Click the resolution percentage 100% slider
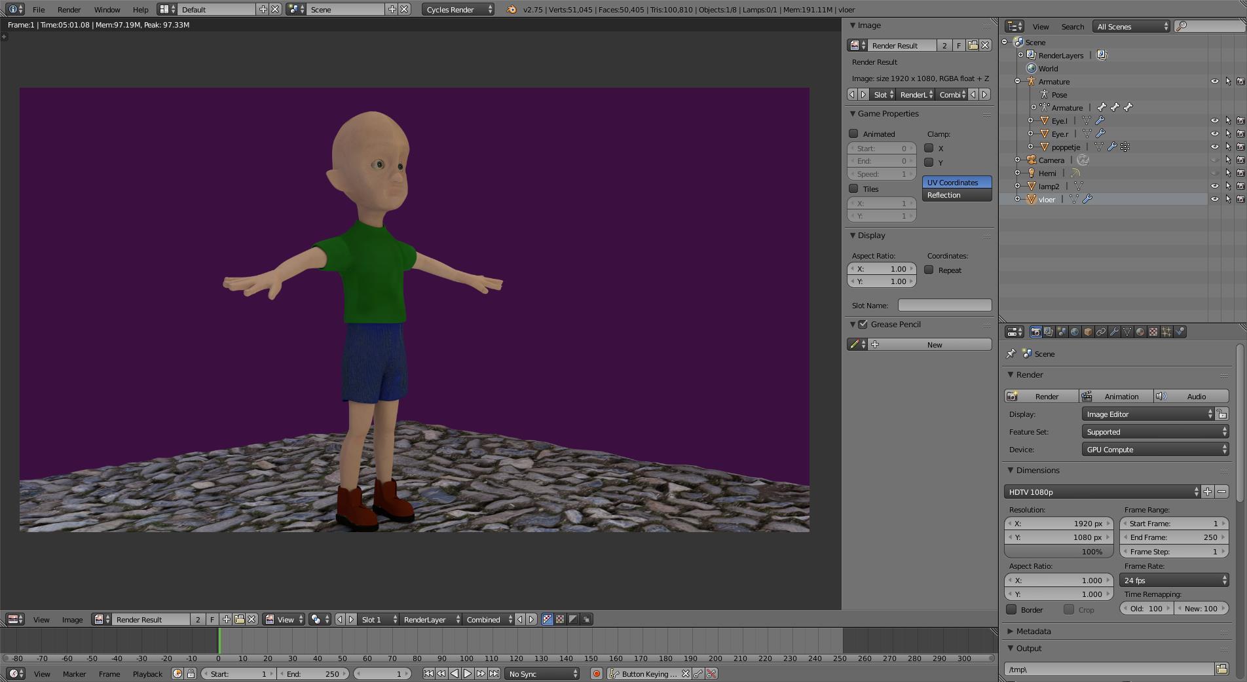Viewport: 1247px width, 682px height. (x=1058, y=552)
